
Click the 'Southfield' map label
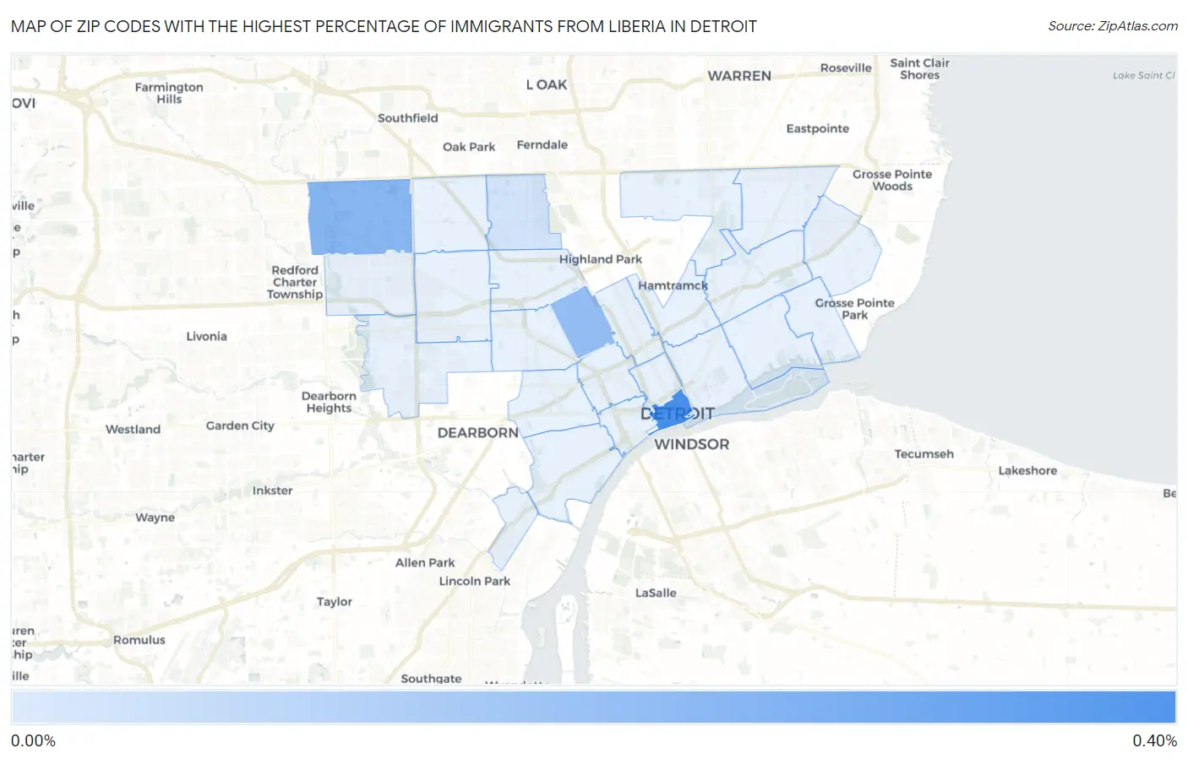[x=407, y=118]
